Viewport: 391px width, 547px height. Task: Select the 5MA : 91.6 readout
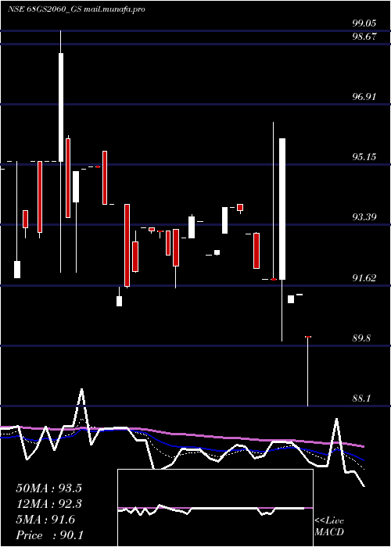(45, 520)
